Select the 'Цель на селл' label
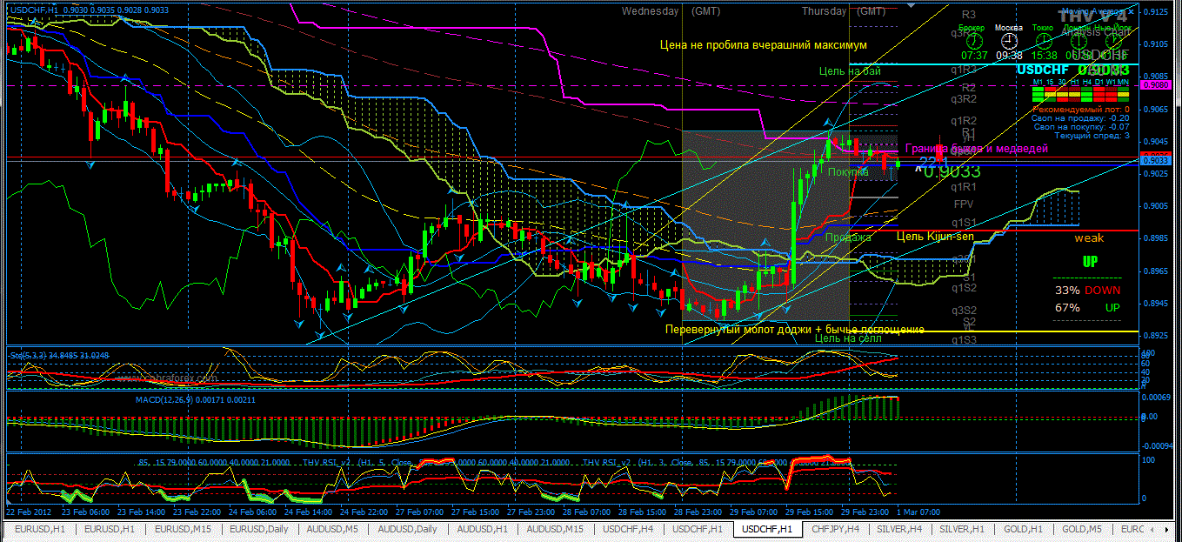The image size is (1182, 542). point(848,338)
